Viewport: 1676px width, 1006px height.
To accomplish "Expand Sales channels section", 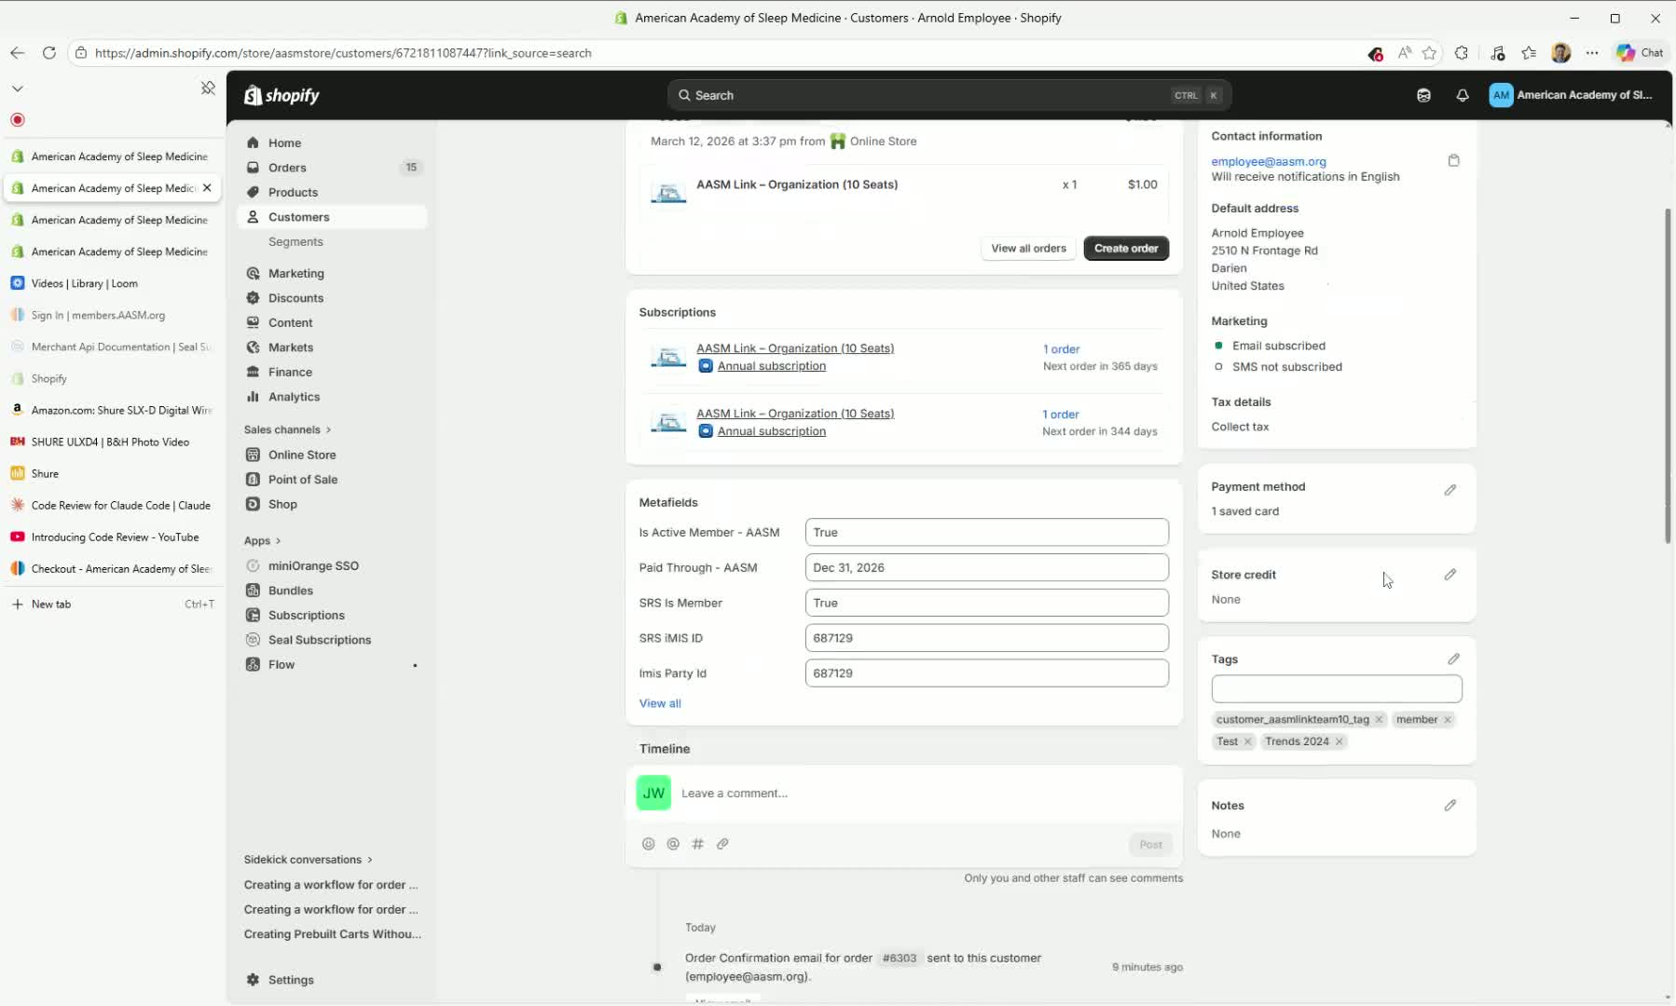I will click(287, 429).
